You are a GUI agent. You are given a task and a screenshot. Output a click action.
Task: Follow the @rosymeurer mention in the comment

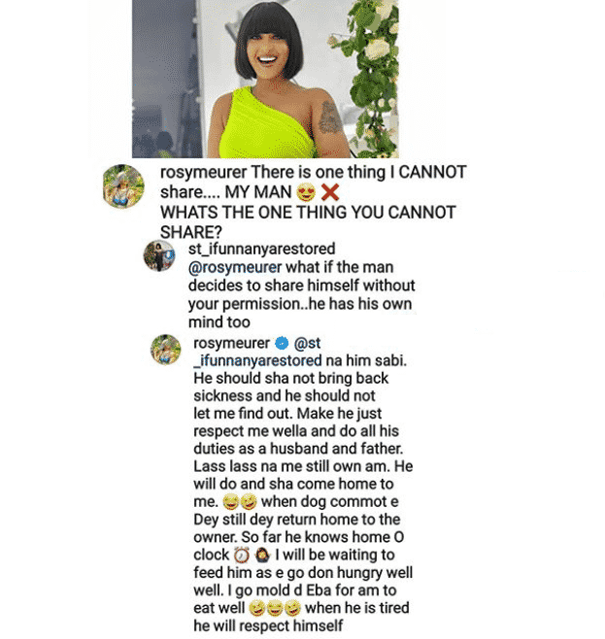point(235,267)
